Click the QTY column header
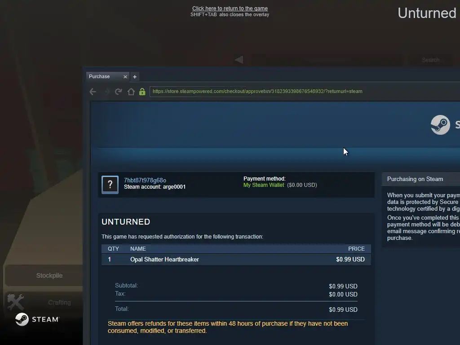The height and width of the screenshot is (345, 460). 113,249
